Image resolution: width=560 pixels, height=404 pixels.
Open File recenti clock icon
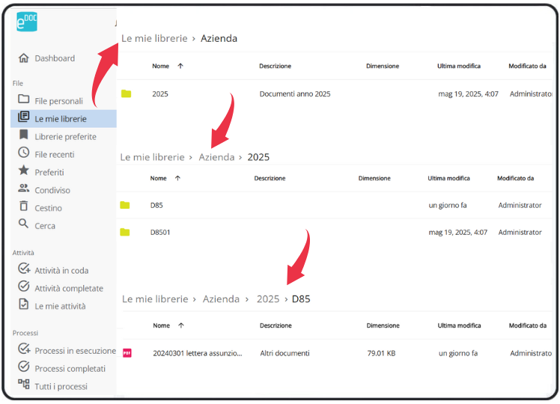24,154
